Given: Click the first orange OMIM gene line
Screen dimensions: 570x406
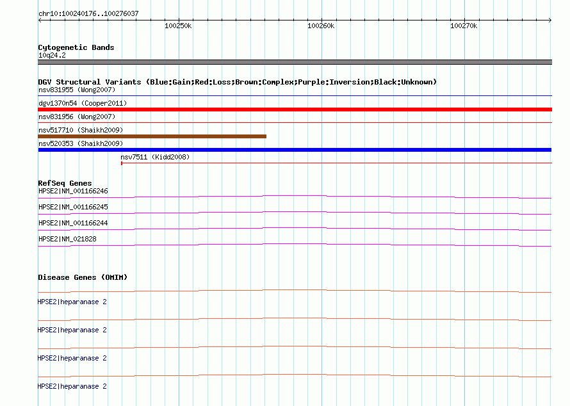Looking at the screenshot, I should (x=295, y=291).
